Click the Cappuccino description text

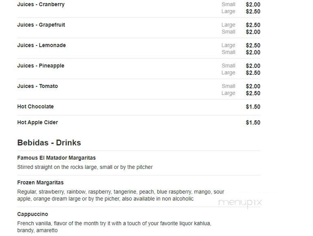pos(114,227)
